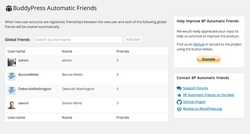
Task: Open the Support Forums link
Action: [x=195, y=88]
